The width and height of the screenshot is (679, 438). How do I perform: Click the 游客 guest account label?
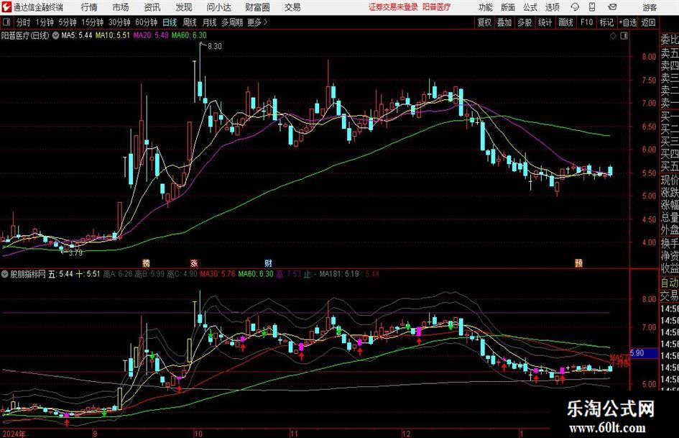[649, 7]
